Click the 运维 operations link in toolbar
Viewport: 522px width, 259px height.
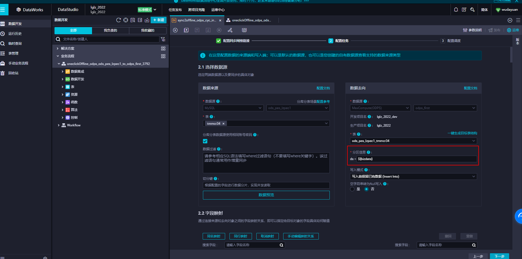pyautogui.click(x=513, y=30)
